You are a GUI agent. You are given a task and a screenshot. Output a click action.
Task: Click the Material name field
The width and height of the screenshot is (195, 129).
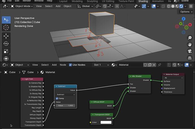click(130, 65)
